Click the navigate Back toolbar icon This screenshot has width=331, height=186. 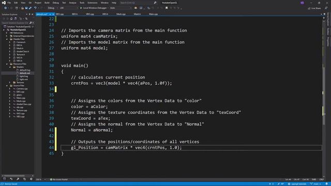tap(5, 8)
